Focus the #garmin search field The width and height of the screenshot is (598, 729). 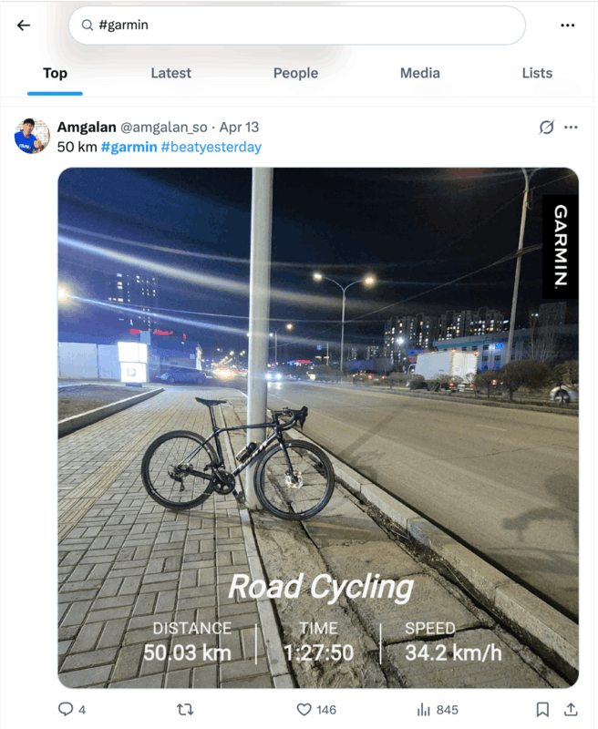pos(301,26)
